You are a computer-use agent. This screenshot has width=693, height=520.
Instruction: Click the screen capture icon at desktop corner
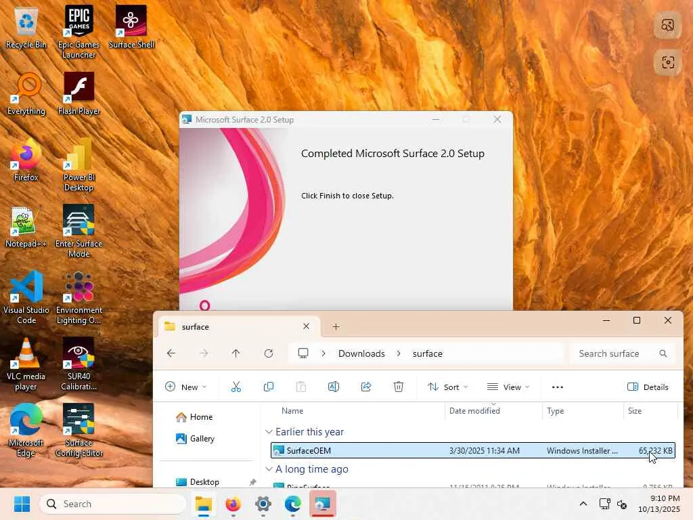(667, 62)
